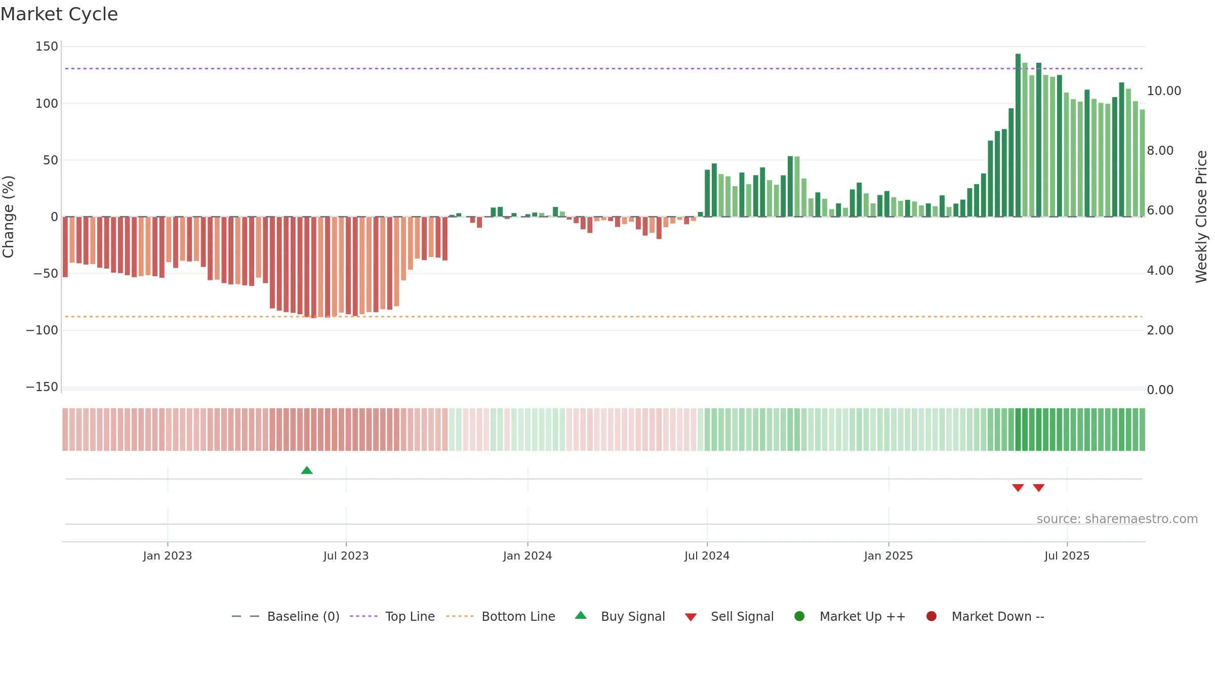Click the Jan 2025 axis label

[x=888, y=556]
